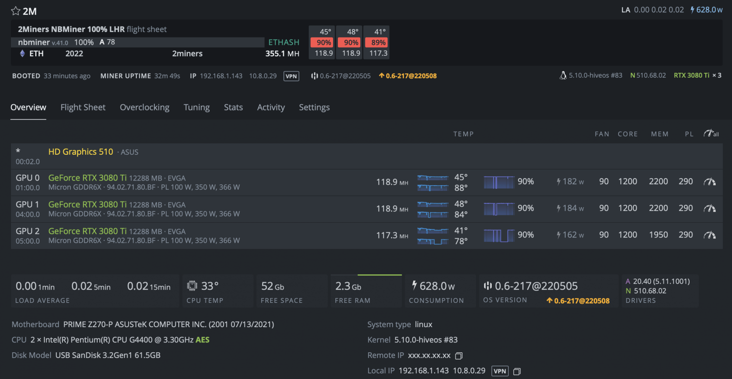
Task: Click the Tux penguin icon beside 5.10.0-hiveos
Action: (563, 75)
